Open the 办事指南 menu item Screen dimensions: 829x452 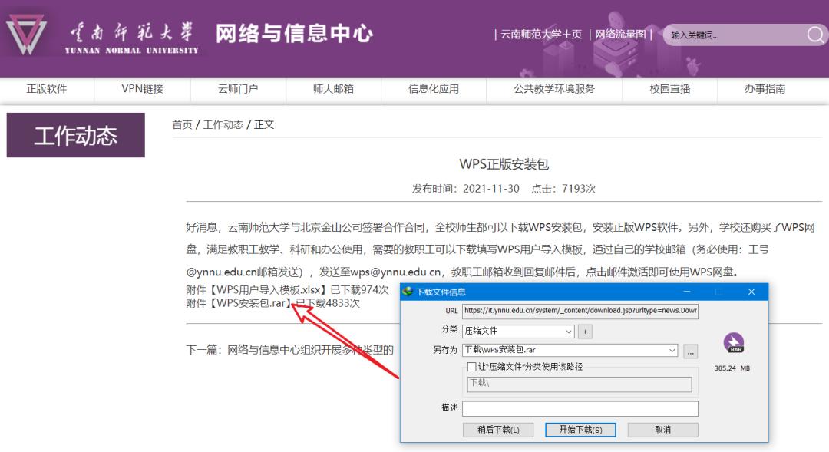765,89
